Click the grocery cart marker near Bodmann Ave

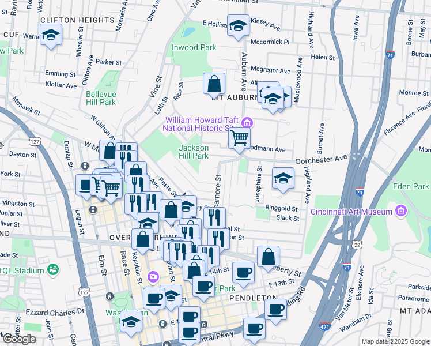click(239, 140)
